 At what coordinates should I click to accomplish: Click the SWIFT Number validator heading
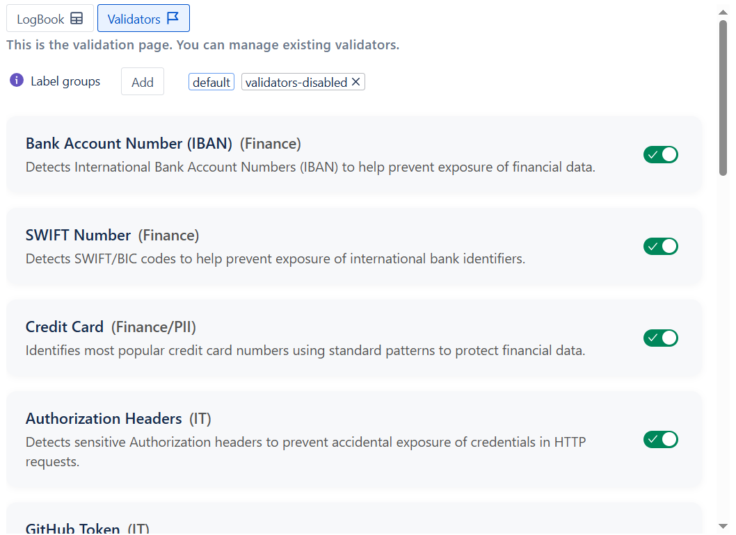pyautogui.click(x=78, y=236)
